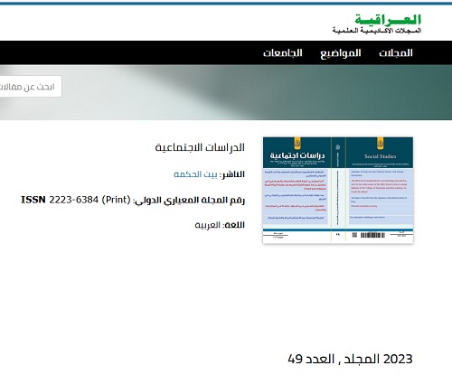Screen dimensions: 452x375
Task: Click the الدراسات الاجتماعية journal title
Action: click(200, 147)
